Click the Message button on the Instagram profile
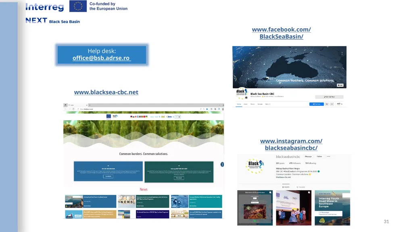This screenshot has height=232, width=413. (308, 157)
